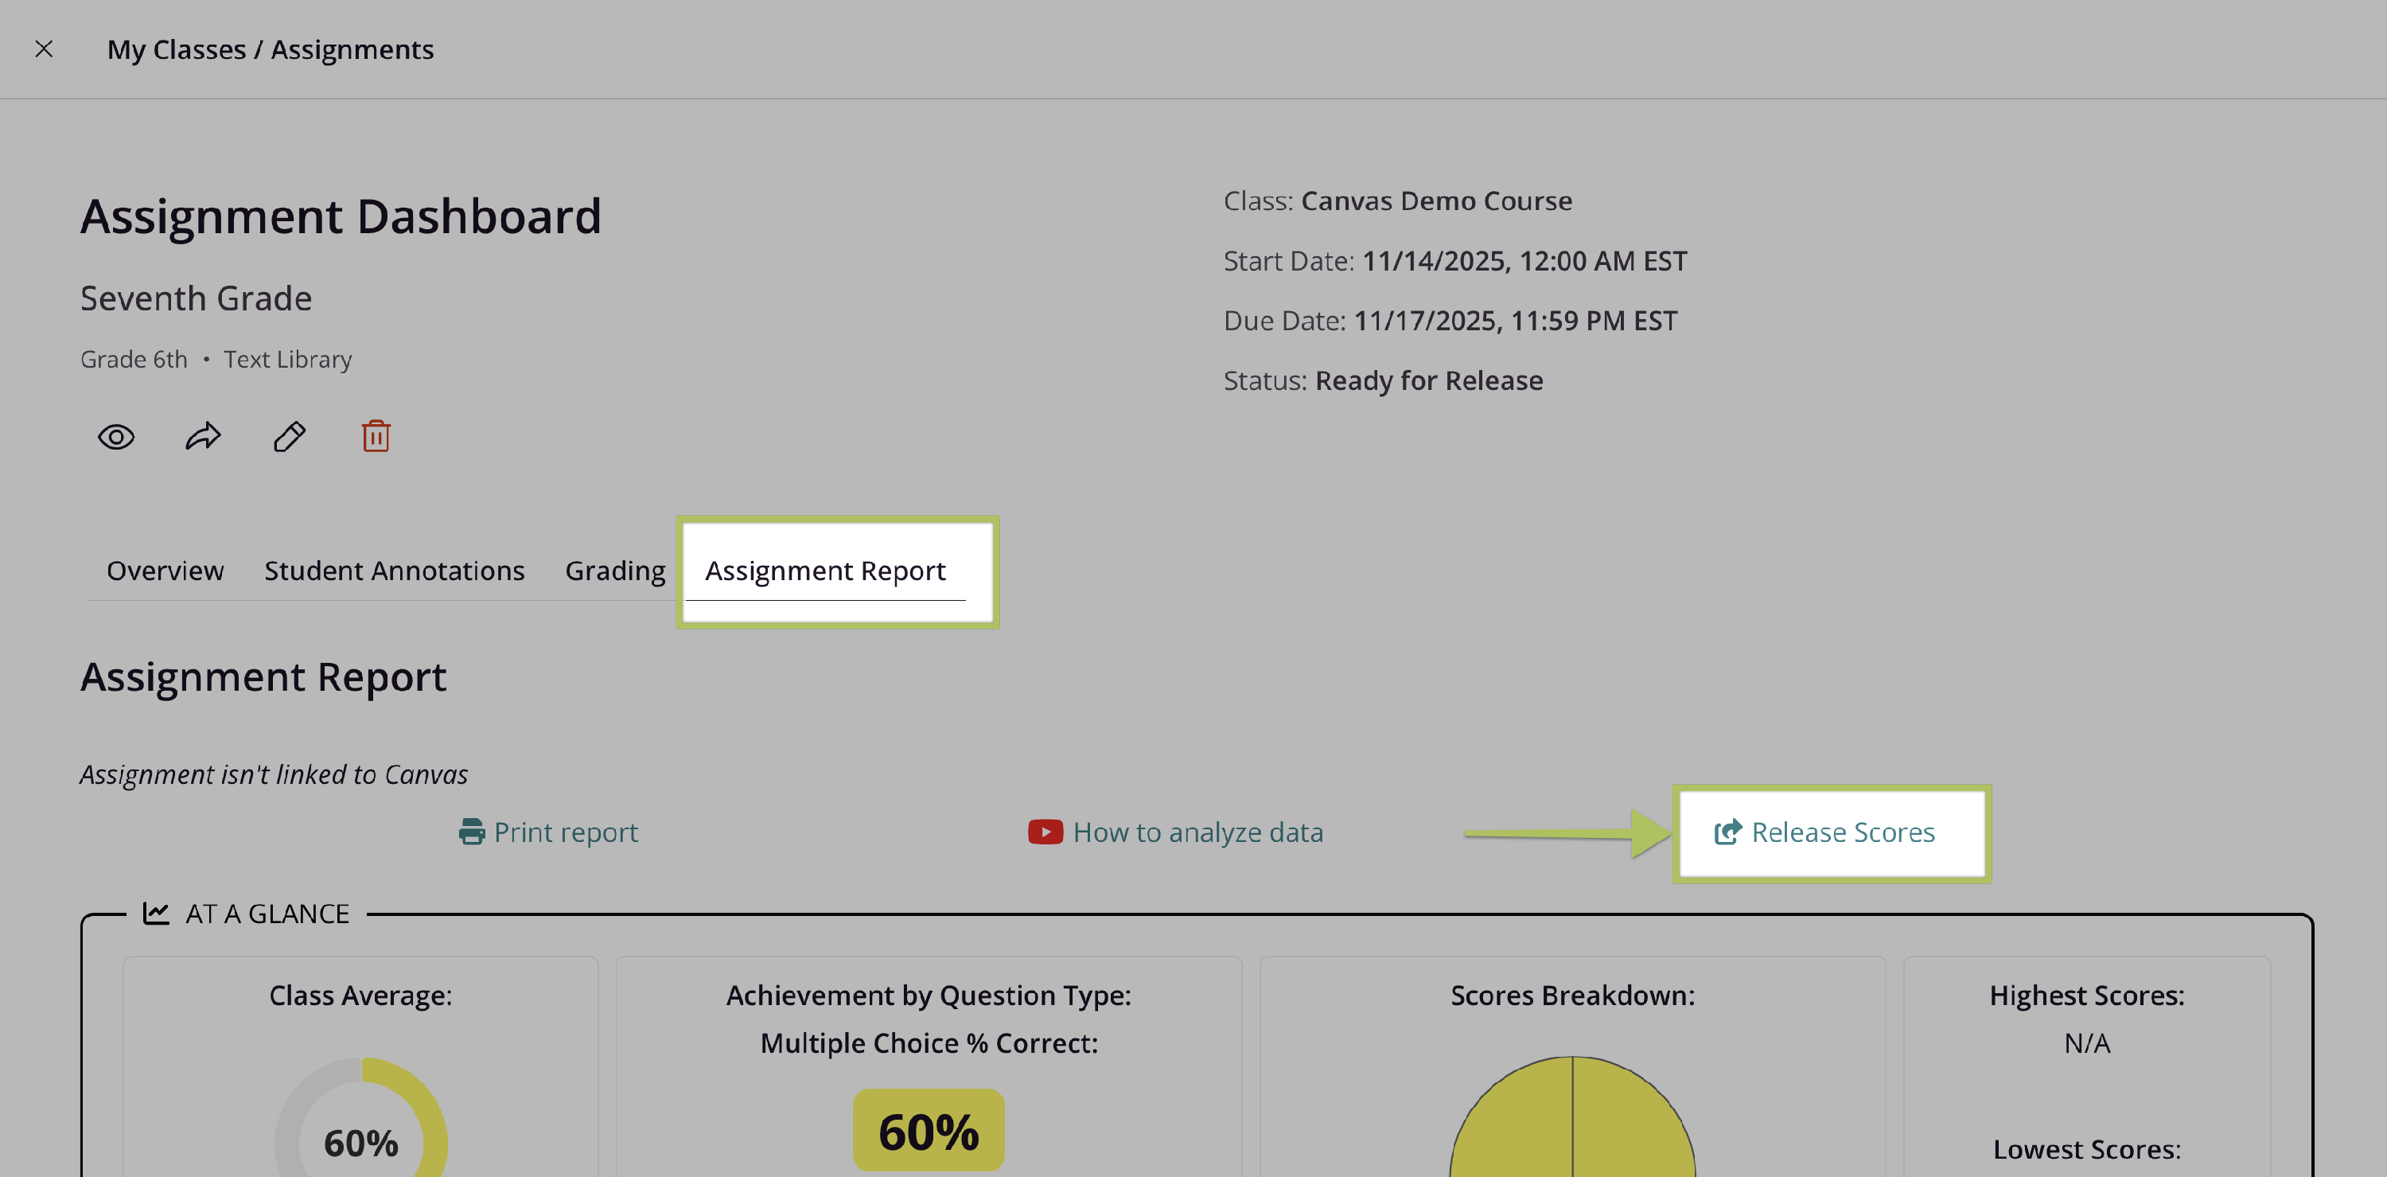Click the Class Average label

pos(360,995)
